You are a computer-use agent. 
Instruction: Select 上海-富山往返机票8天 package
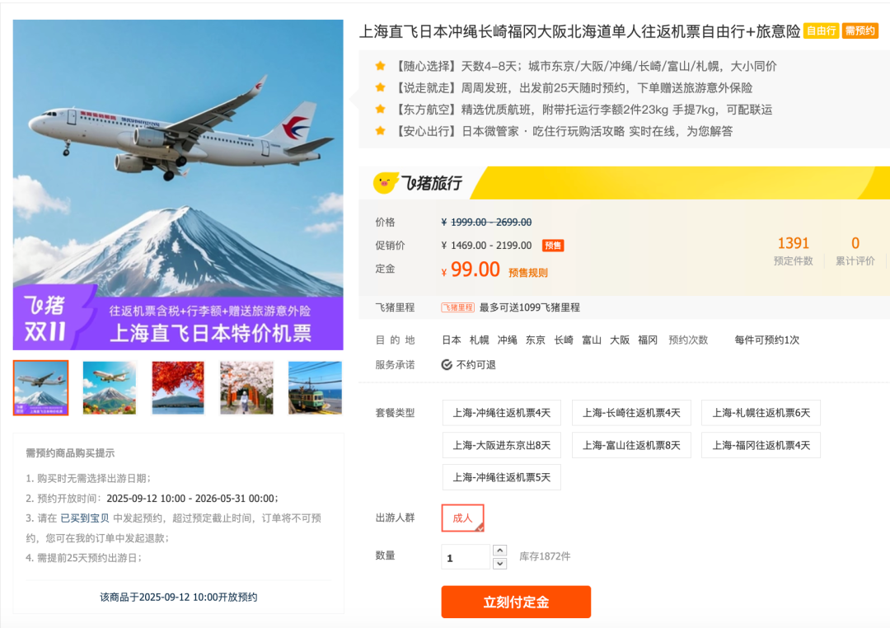pyautogui.click(x=631, y=445)
